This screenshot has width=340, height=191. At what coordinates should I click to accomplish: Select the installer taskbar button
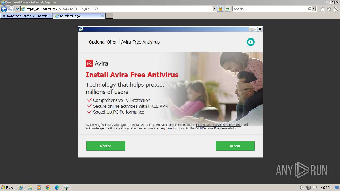[x=66, y=188]
